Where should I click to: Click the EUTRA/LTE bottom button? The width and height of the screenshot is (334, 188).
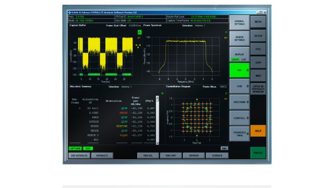[102, 156]
